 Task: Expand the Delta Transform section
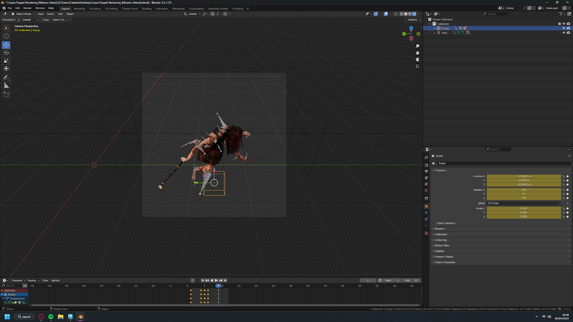point(446,223)
